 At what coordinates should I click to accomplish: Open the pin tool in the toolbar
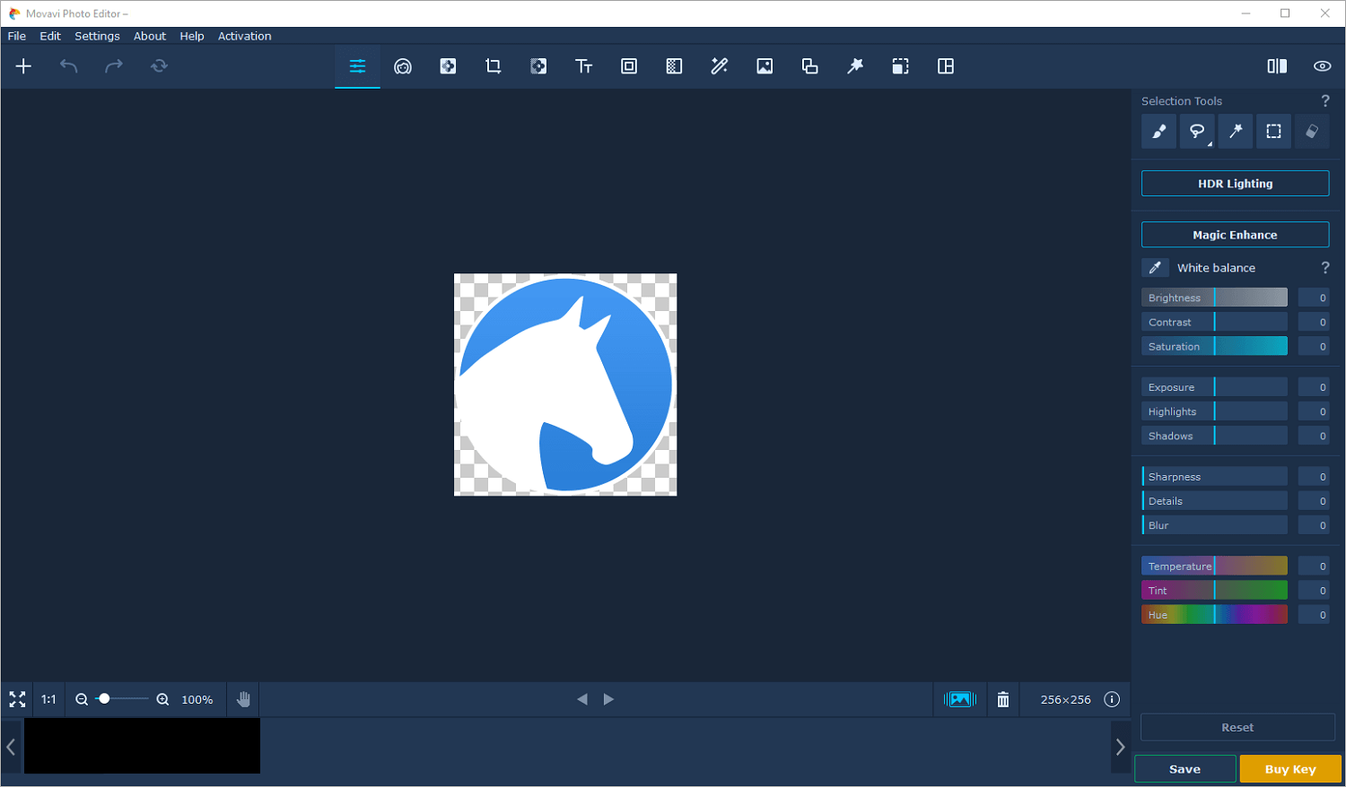click(855, 66)
